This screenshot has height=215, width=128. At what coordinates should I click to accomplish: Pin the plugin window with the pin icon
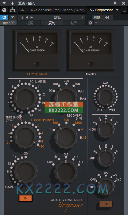tap(115, 3)
